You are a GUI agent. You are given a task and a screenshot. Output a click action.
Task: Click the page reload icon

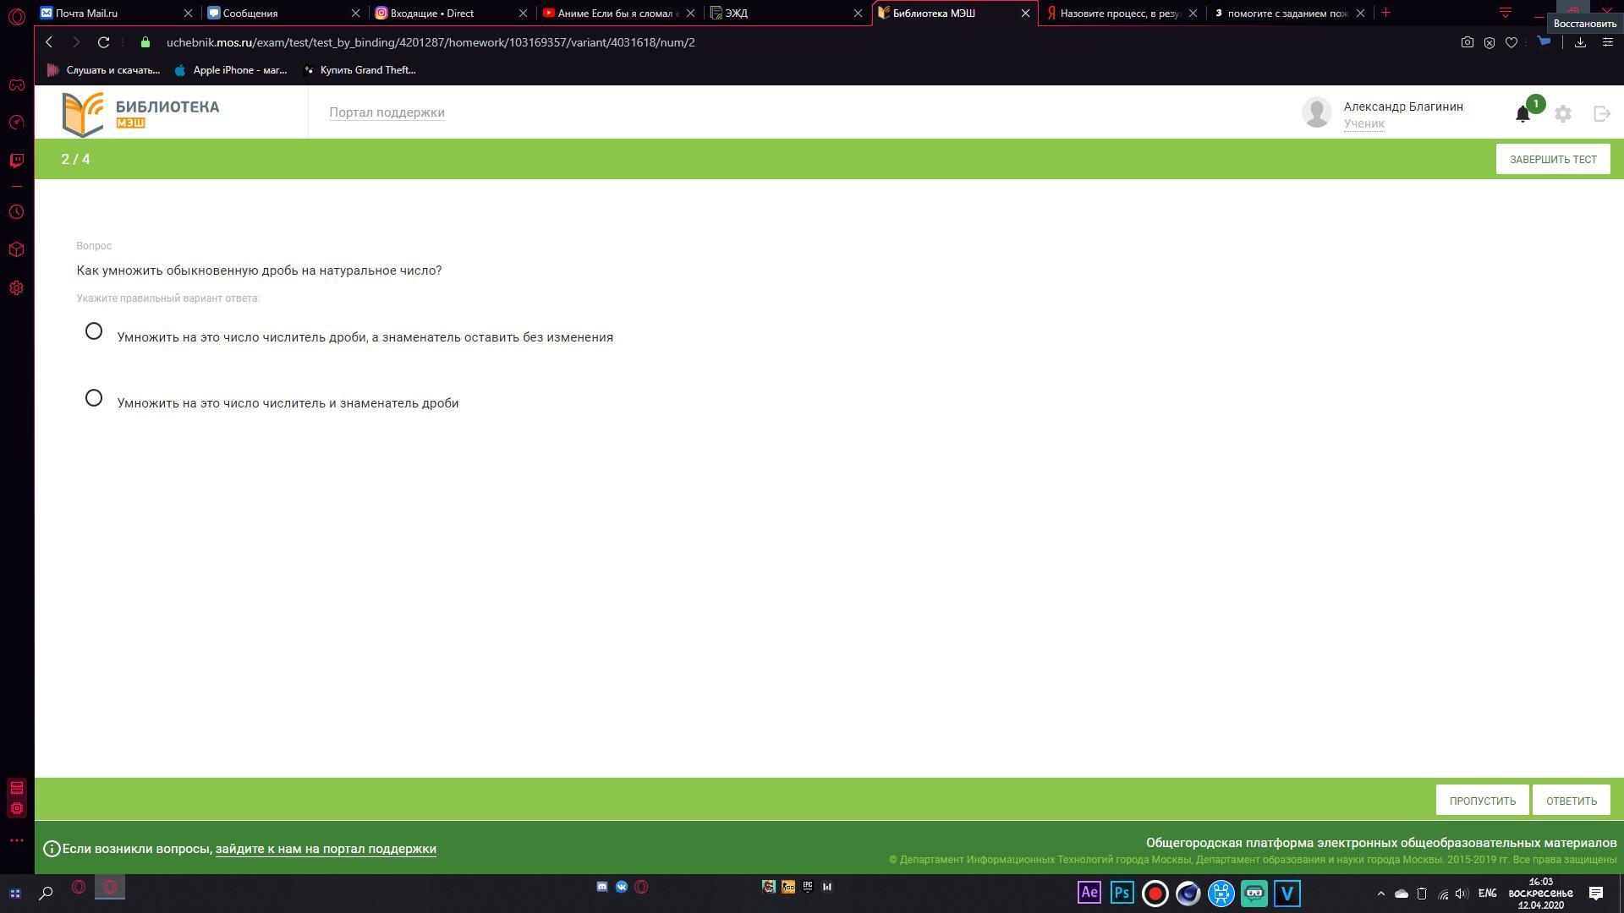coord(103,42)
